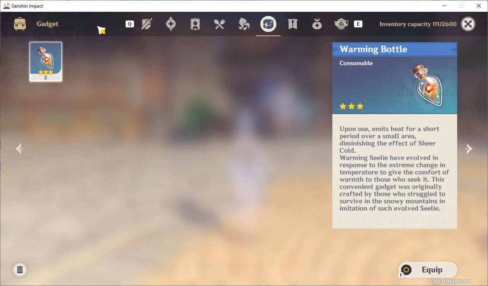
Task: Click the Consumable type label
Action: (x=356, y=63)
